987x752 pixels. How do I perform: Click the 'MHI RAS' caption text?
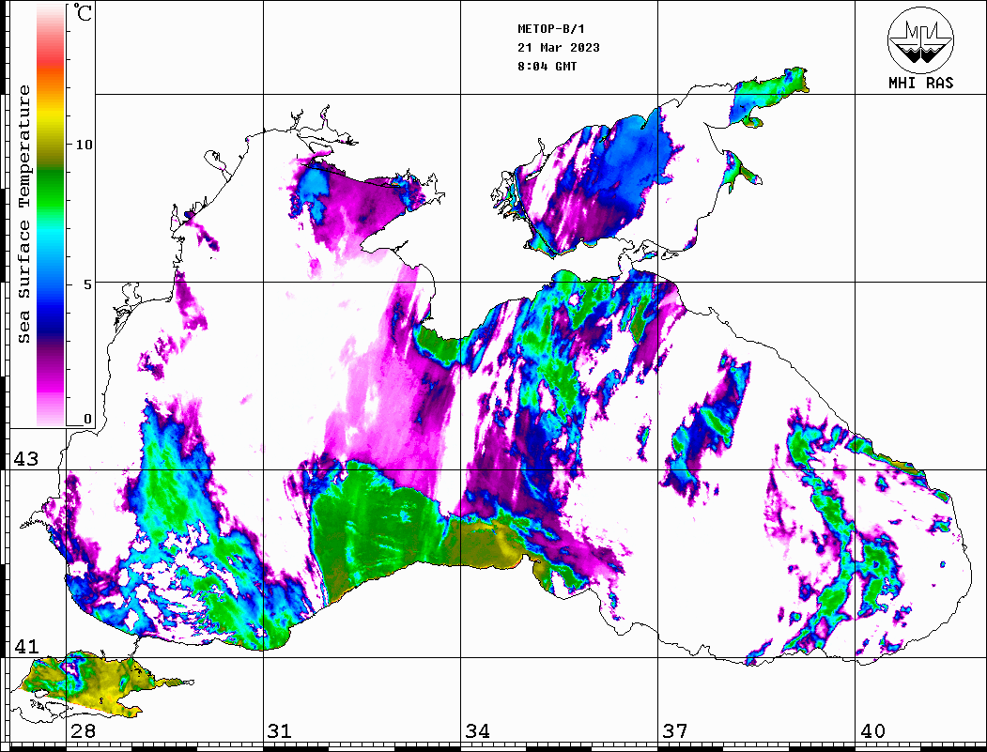(x=920, y=83)
